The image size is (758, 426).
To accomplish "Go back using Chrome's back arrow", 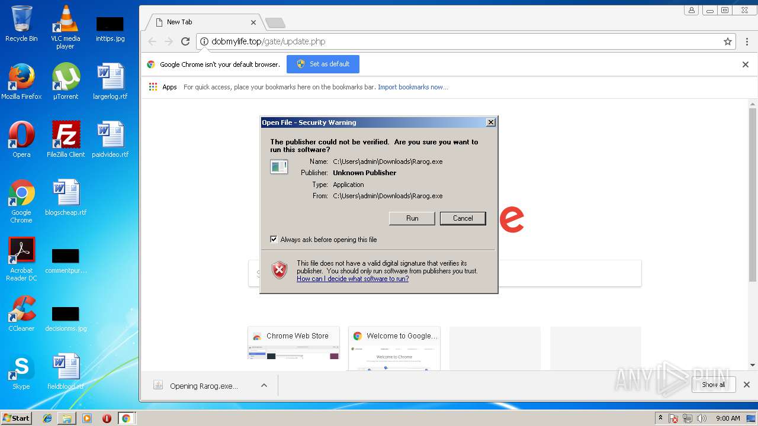I will pos(152,41).
